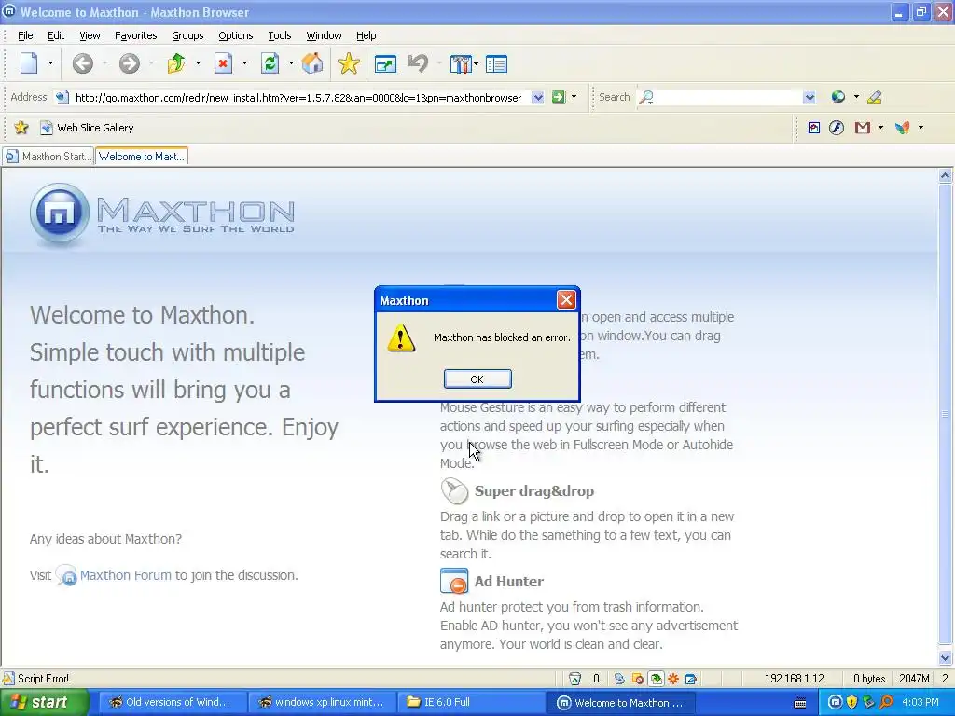Click the MSN butterfly icon

(903, 127)
